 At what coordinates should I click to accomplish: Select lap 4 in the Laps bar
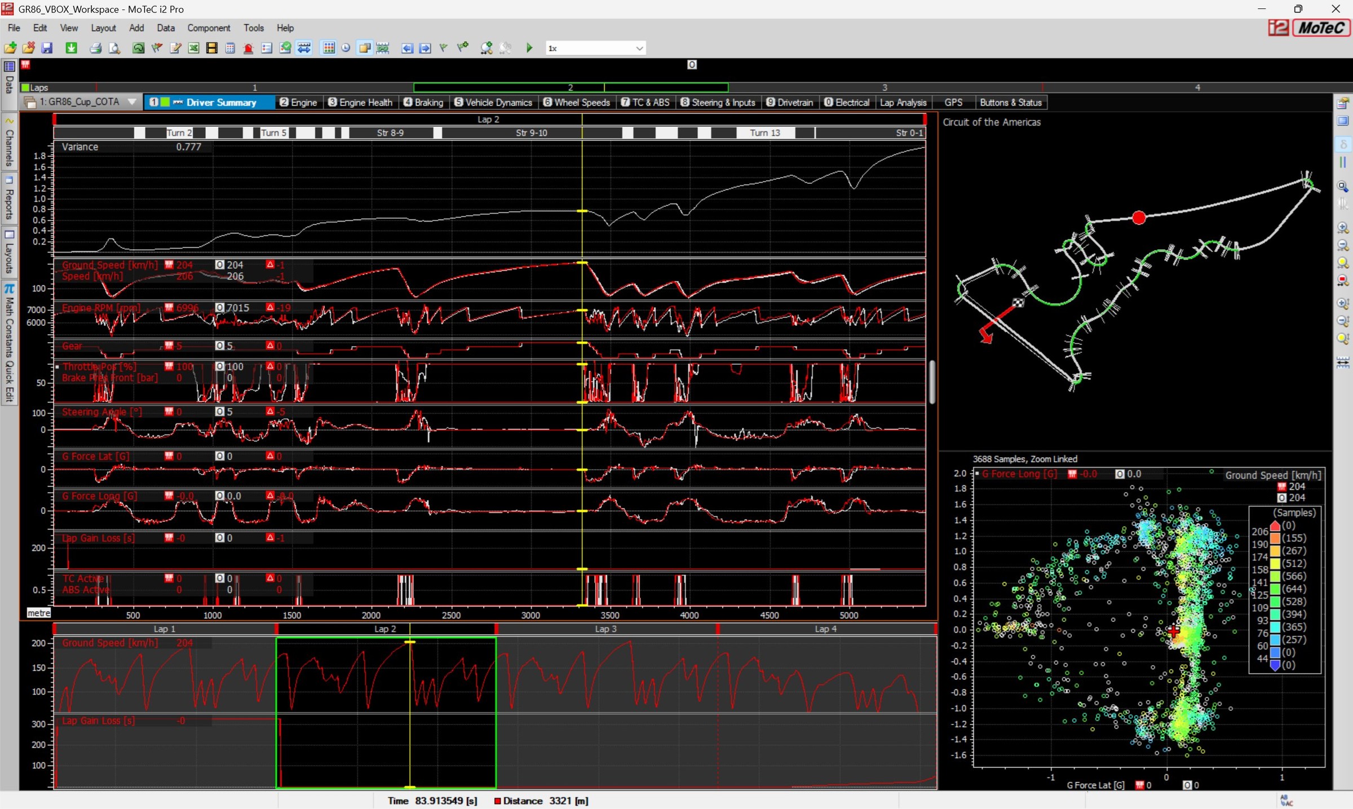click(1197, 87)
